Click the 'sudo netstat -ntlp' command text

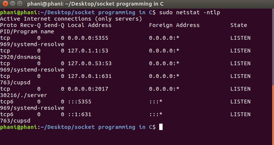pyautogui.click(x=189, y=12)
